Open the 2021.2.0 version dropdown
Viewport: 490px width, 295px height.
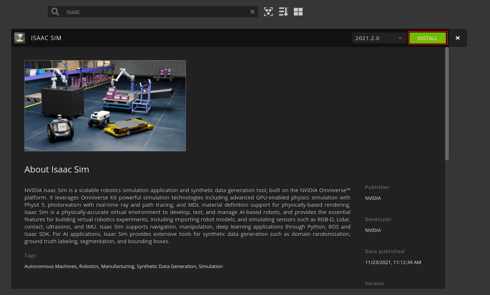pyautogui.click(x=379, y=38)
